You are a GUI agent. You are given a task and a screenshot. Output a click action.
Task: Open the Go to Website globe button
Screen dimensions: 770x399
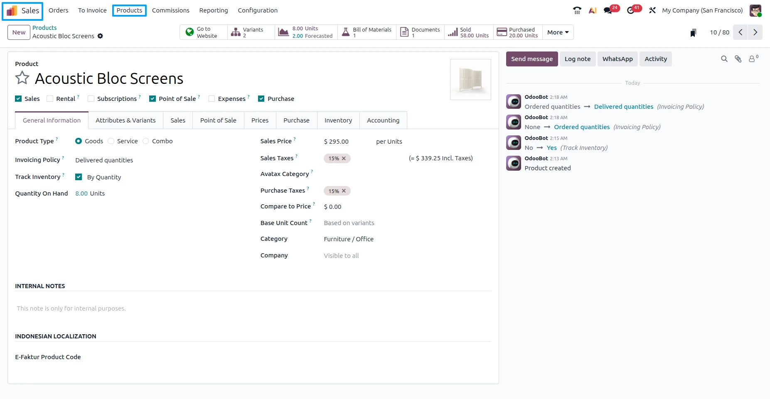(x=204, y=32)
